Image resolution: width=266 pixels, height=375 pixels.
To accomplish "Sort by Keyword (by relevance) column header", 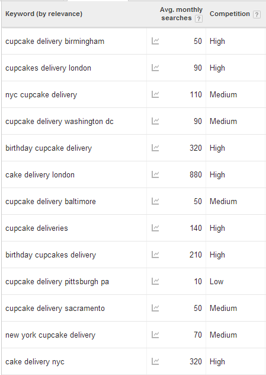I will [44, 14].
